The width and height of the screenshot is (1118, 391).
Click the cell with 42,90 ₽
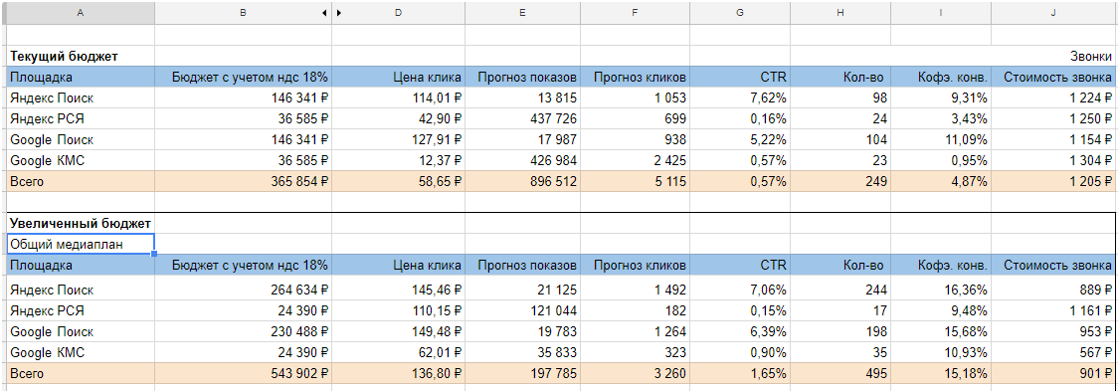(399, 118)
